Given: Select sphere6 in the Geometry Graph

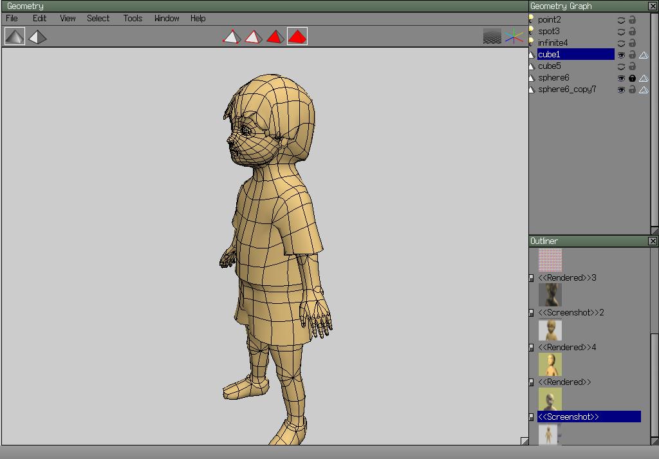Looking at the screenshot, I should point(553,78).
